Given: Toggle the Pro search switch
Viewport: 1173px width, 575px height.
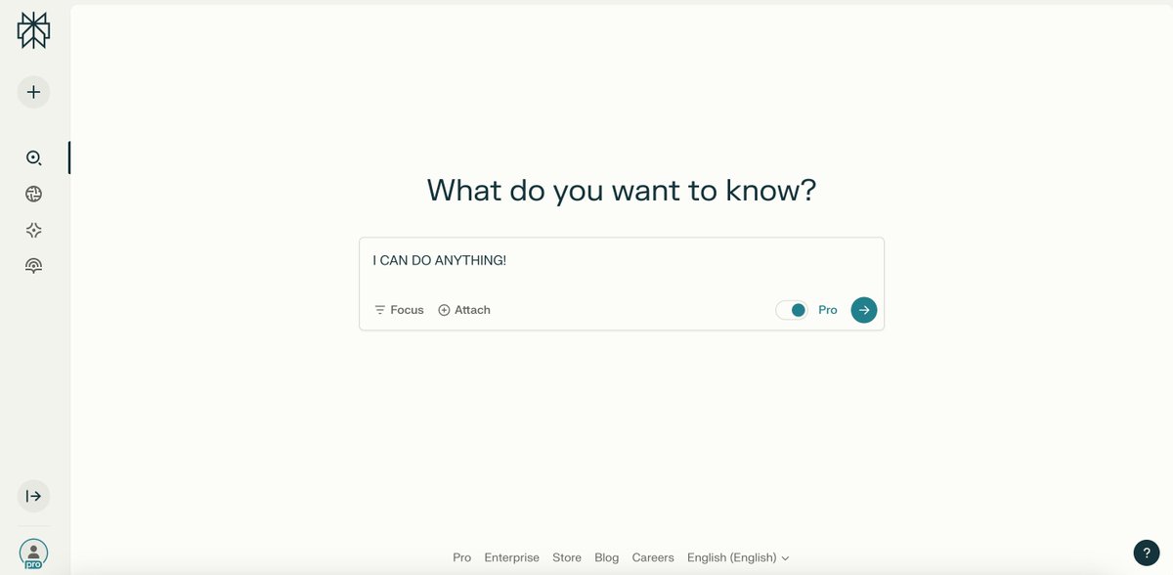Looking at the screenshot, I should click(792, 310).
